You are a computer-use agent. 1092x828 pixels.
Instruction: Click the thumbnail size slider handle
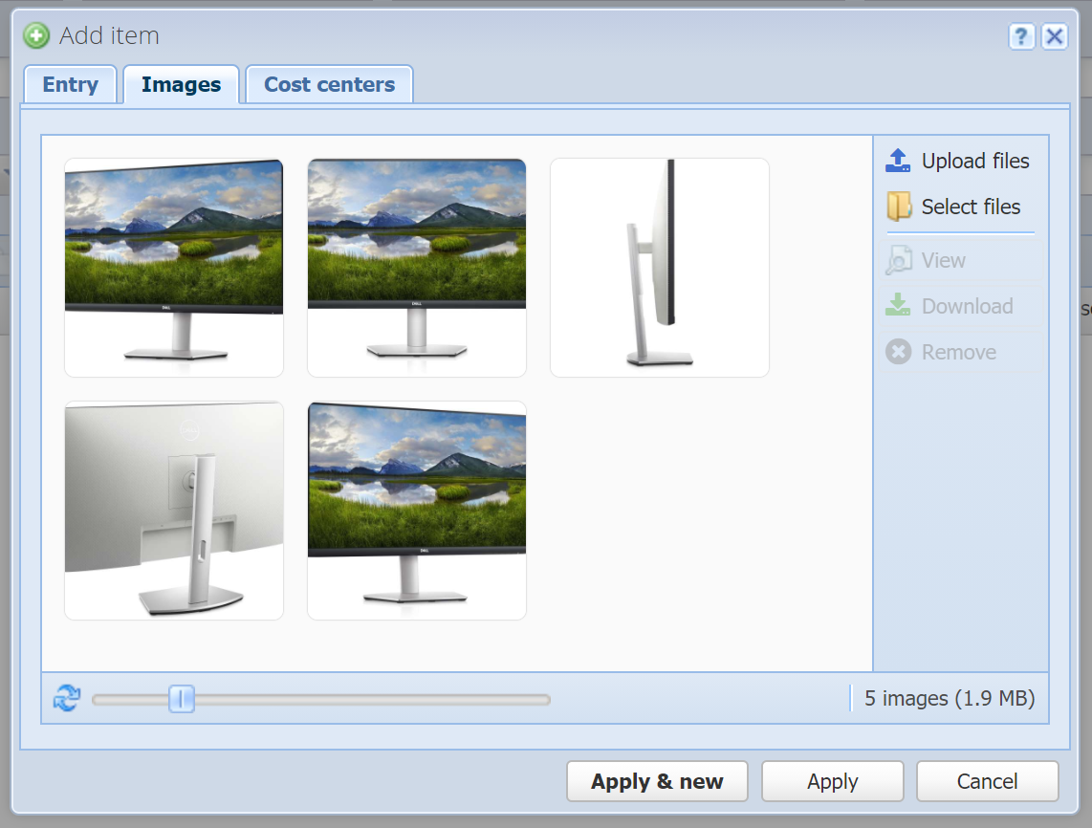(181, 699)
